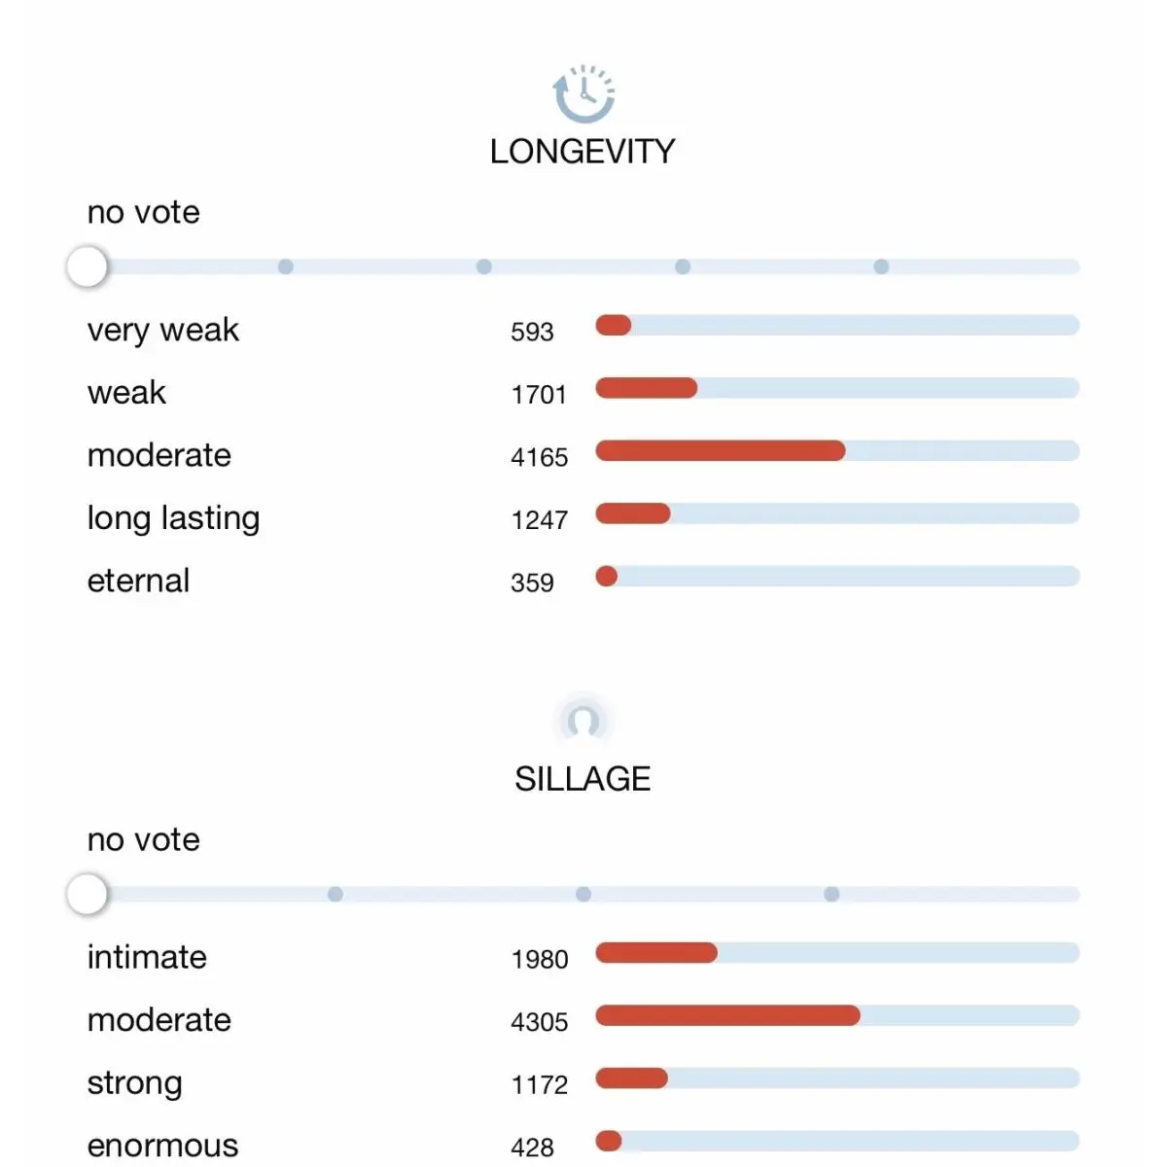Viewport: 1167px width, 1167px height.
Task: Click the longevity slider white handle
Action: [87, 266]
